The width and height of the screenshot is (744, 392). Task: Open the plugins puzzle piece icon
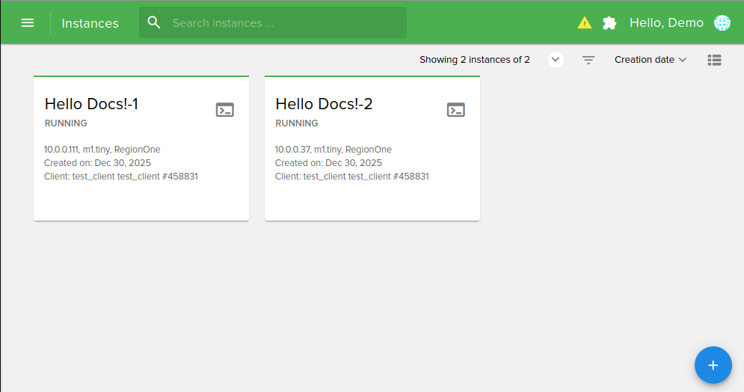coord(609,22)
